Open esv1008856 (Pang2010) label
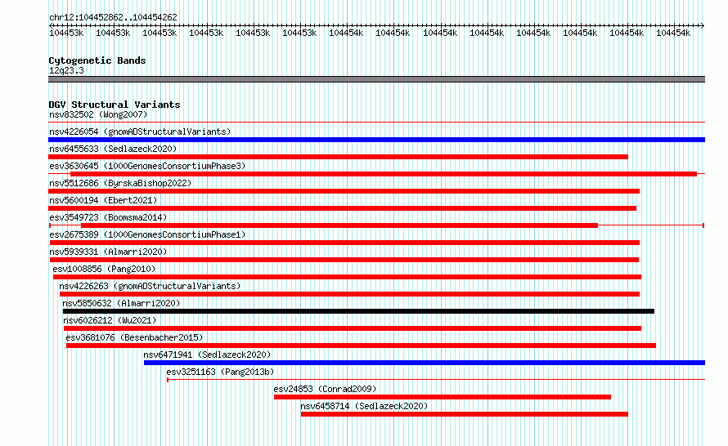This screenshot has height=446, width=728. 104,269
